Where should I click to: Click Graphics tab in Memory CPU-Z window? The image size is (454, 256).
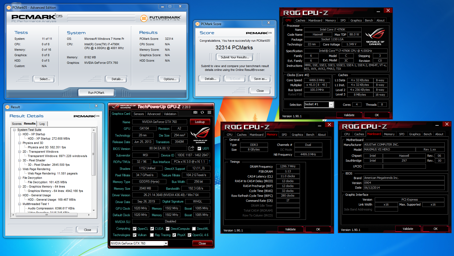tap(297, 135)
